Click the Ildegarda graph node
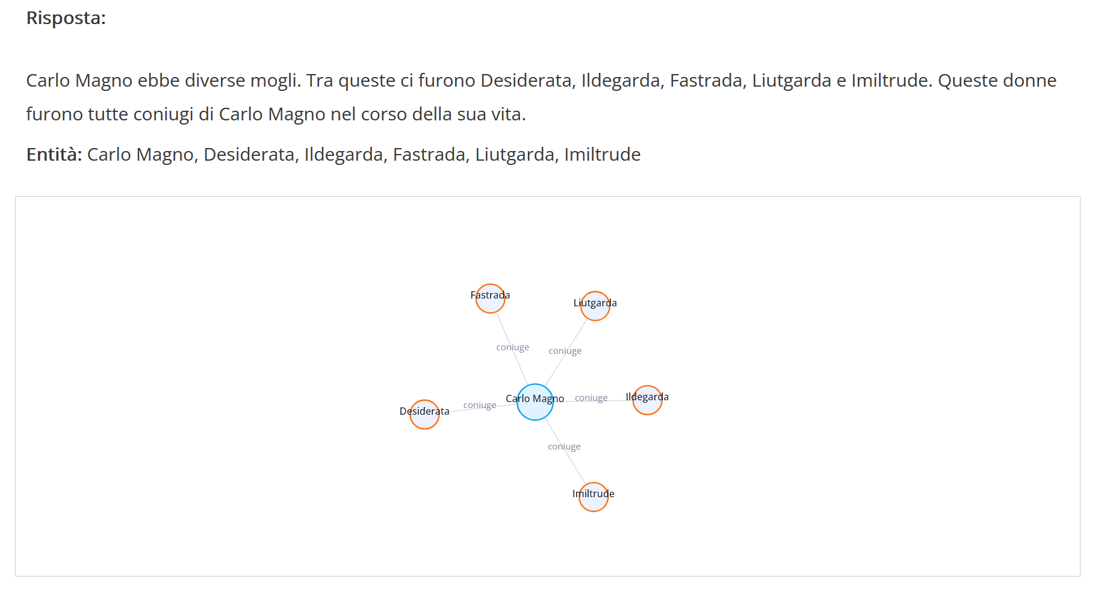The width and height of the screenshot is (1101, 591). point(647,400)
